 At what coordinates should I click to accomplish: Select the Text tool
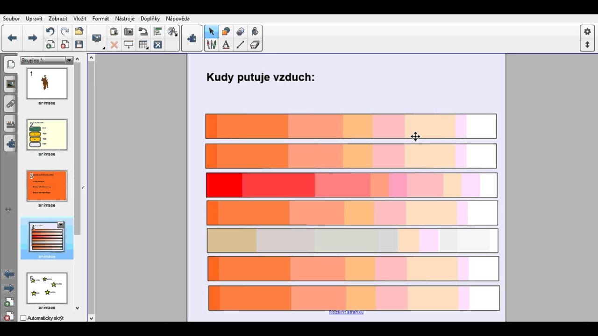pyautogui.click(x=226, y=45)
